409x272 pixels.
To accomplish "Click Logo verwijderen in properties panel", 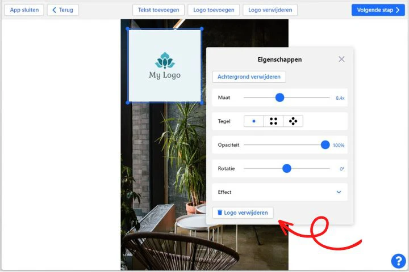I will (x=243, y=212).
